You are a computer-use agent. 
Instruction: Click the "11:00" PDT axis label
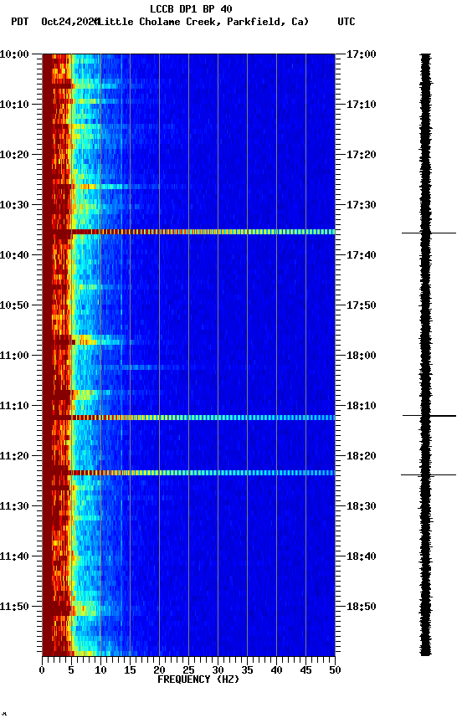[14, 356]
